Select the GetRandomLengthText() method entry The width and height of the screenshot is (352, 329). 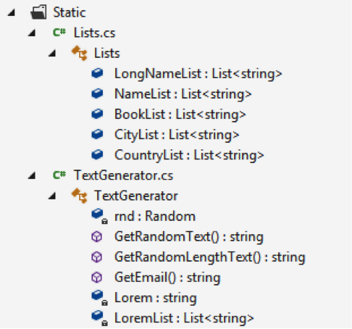[210, 257]
